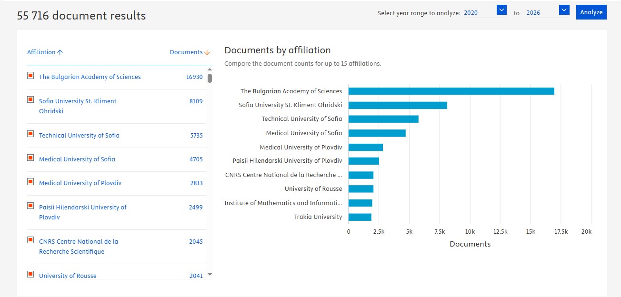This screenshot has width=621, height=297.
Task: Open Paisii Hilendarski University of Plovdiv link
Action: click(x=83, y=212)
